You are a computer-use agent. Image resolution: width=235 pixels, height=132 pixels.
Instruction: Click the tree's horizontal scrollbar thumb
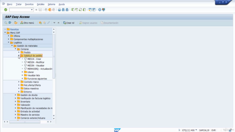(x=25, y=122)
